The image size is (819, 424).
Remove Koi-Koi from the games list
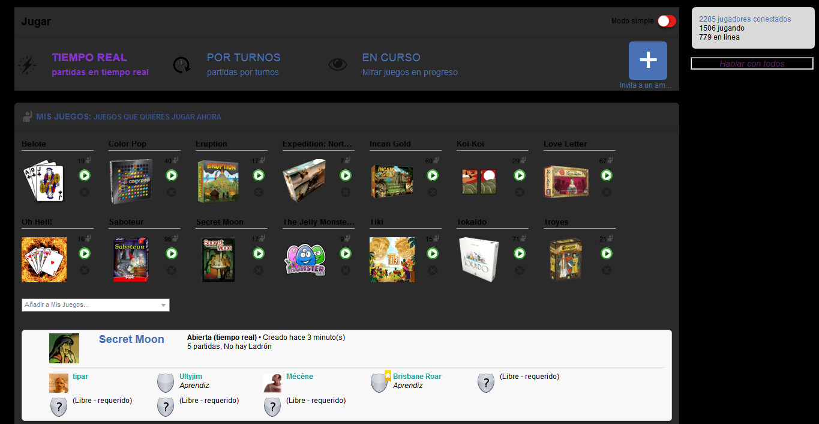[520, 192]
